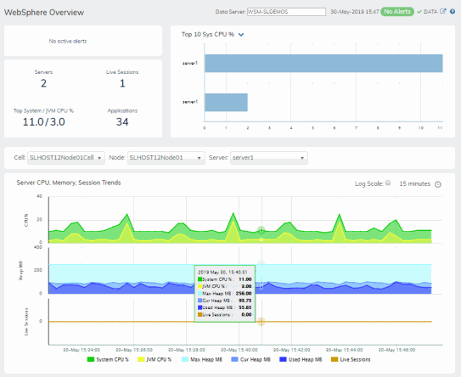Click the No Alerts status button
The height and width of the screenshot is (377, 461).
tap(397, 12)
